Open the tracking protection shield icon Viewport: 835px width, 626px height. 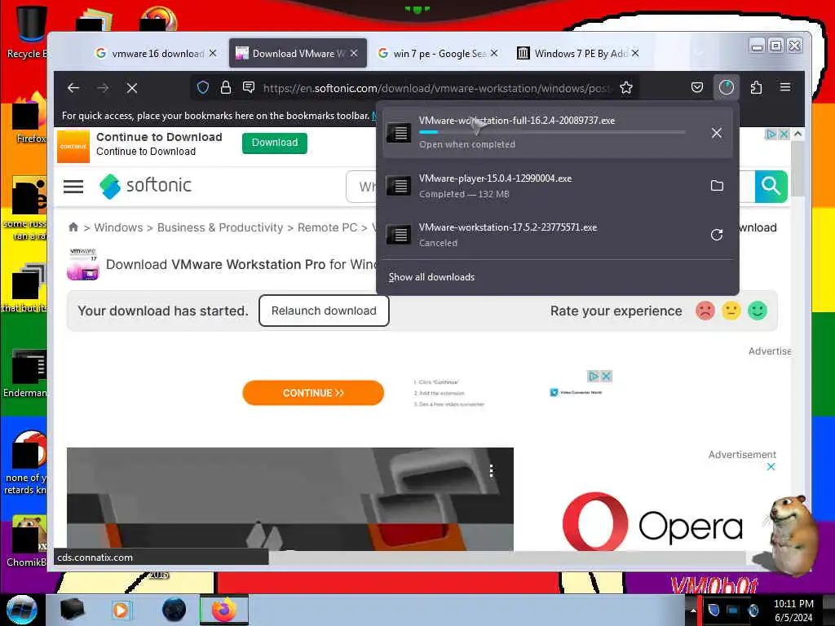click(203, 88)
